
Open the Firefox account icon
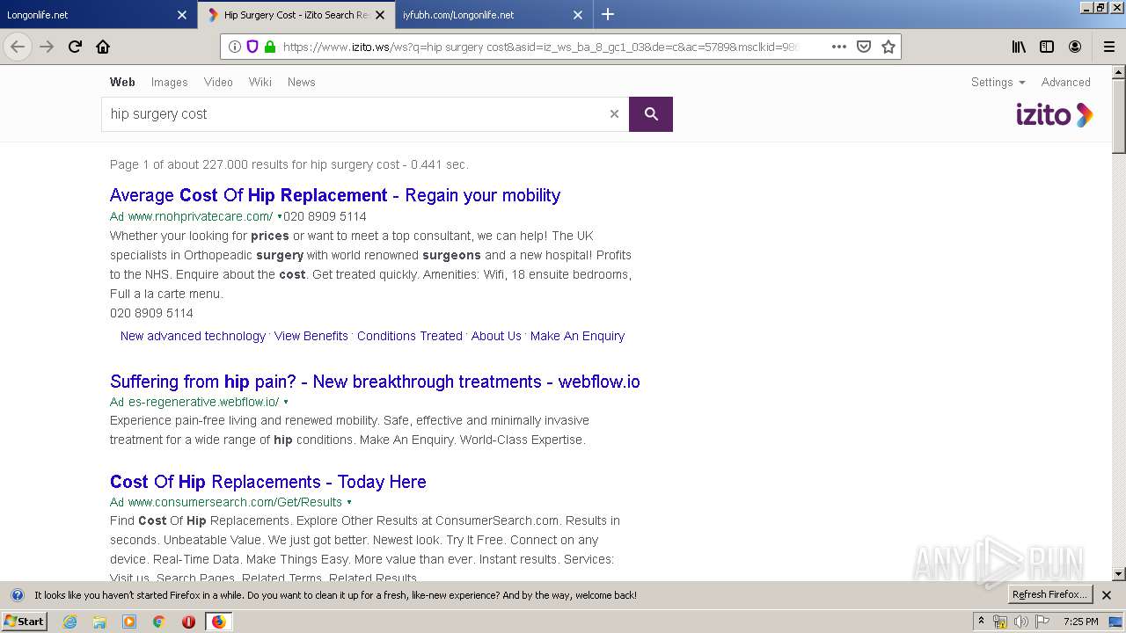(x=1075, y=47)
